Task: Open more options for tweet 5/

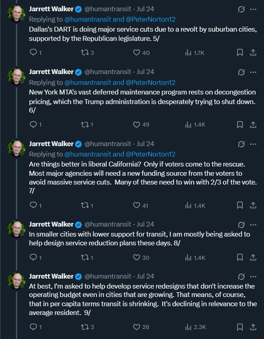Action: tap(253, 9)
